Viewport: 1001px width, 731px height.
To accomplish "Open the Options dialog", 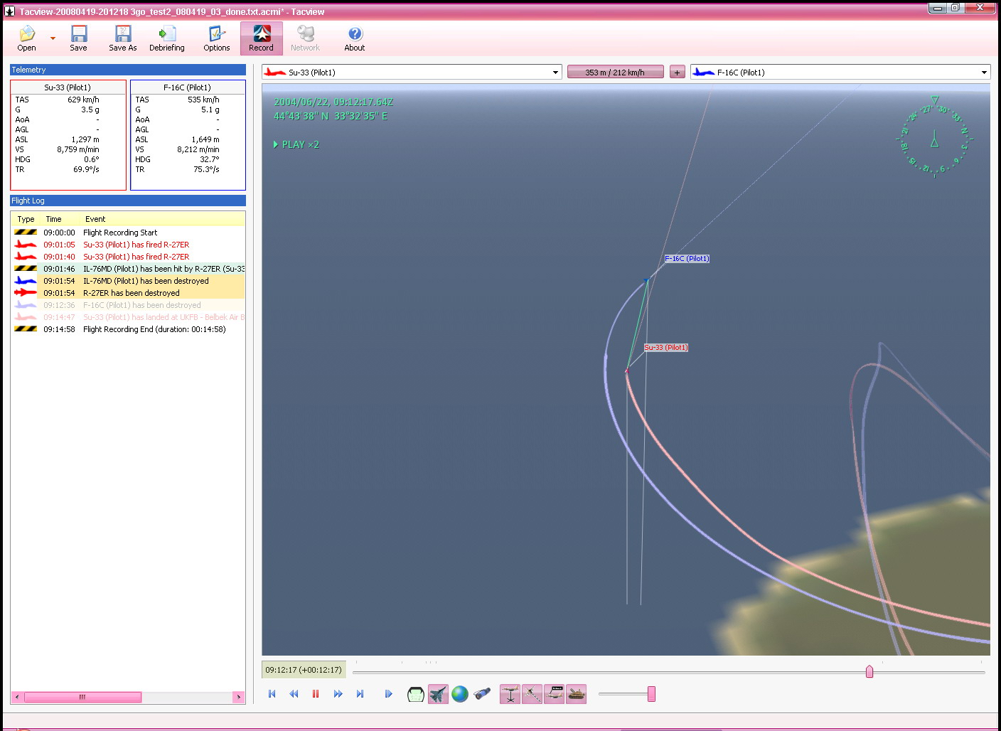I will [216, 38].
